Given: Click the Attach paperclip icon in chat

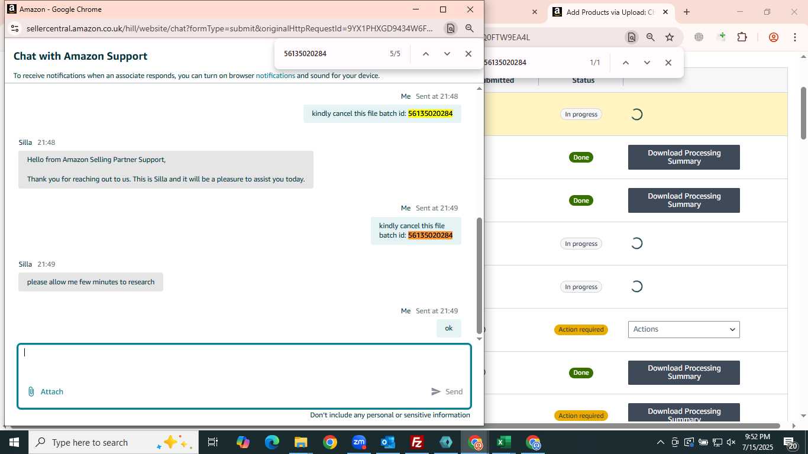Looking at the screenshot, I should [x=31, y=391].
